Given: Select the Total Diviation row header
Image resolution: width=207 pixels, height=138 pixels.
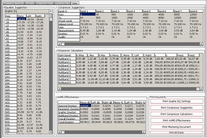Looking at the screenshot, I should tap(69, 122).
